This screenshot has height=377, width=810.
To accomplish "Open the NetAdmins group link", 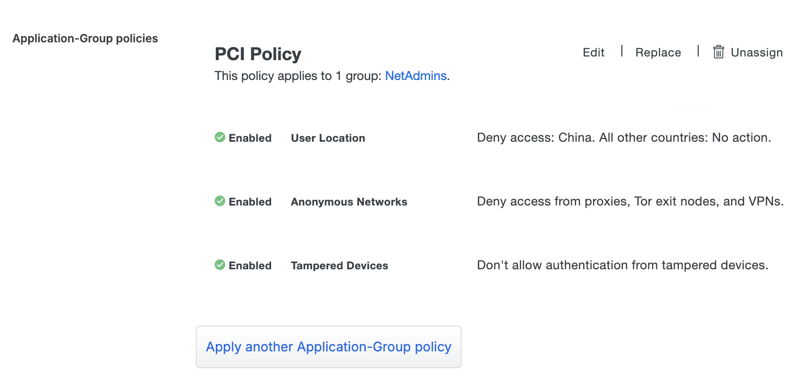I will 415,76.
